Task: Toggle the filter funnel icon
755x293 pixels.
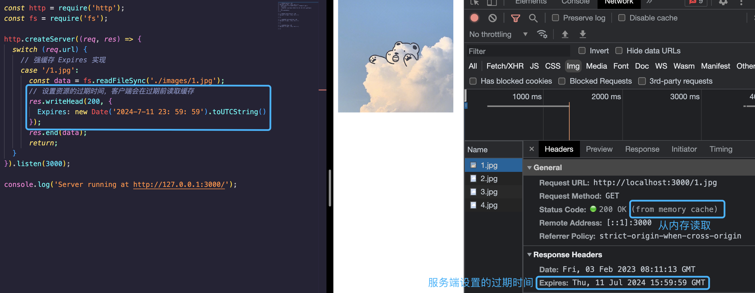Action: tap(515, 18)
